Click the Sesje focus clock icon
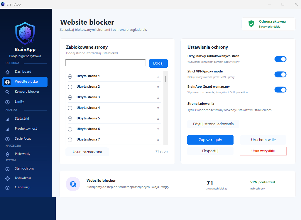 8,139
